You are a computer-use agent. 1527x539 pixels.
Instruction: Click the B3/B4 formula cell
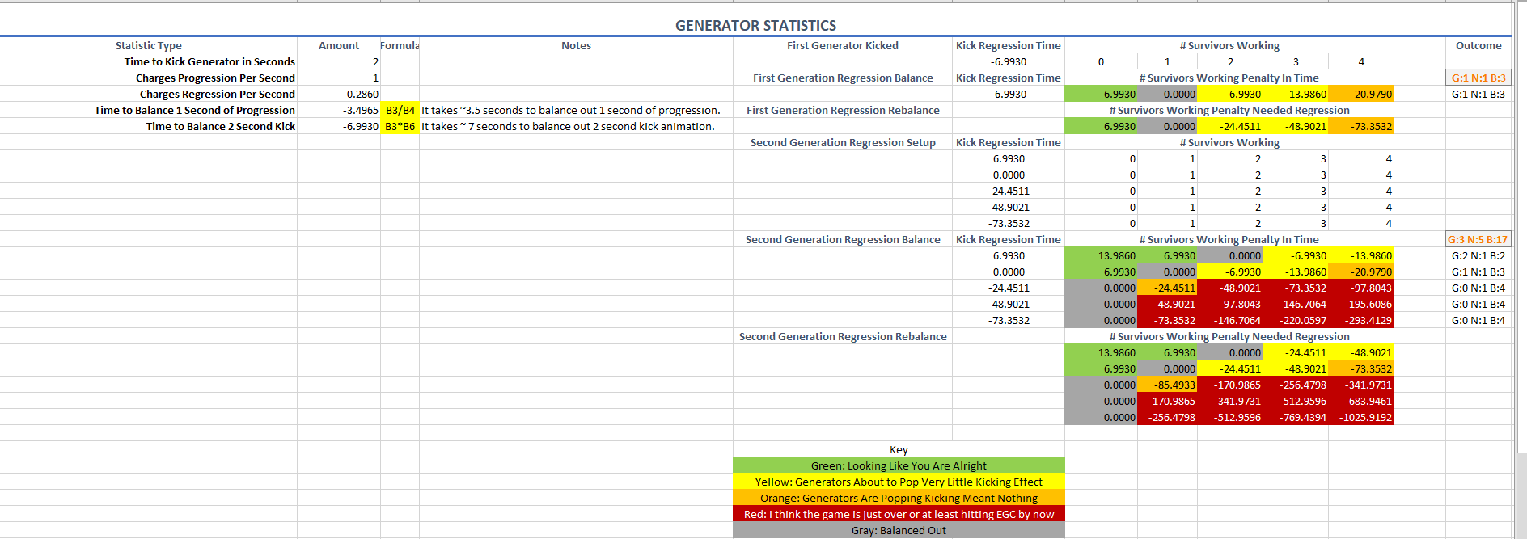coord(400,110)
